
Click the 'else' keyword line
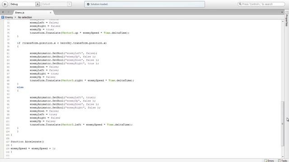20,87
